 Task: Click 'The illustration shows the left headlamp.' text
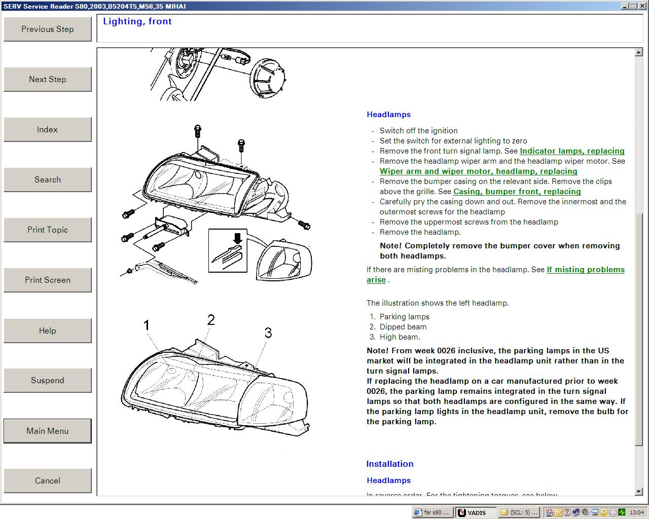point(438,303)
